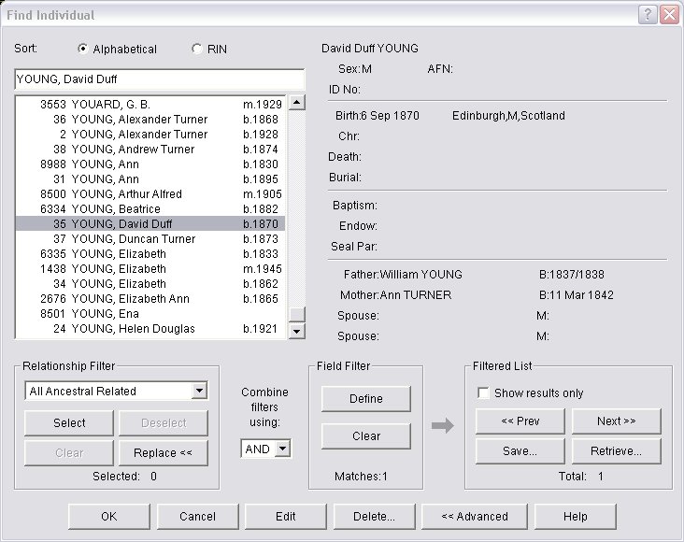
Task: Select YOUNG, Alexander Turner born 1868
Action: click(x=150, y=119)
